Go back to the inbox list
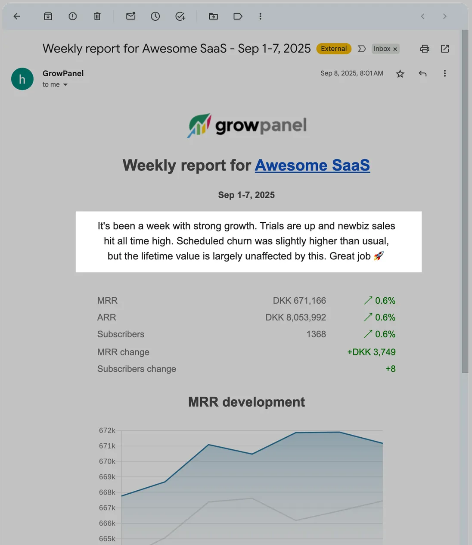The image size is (472, 545). (x=17, y=16)
